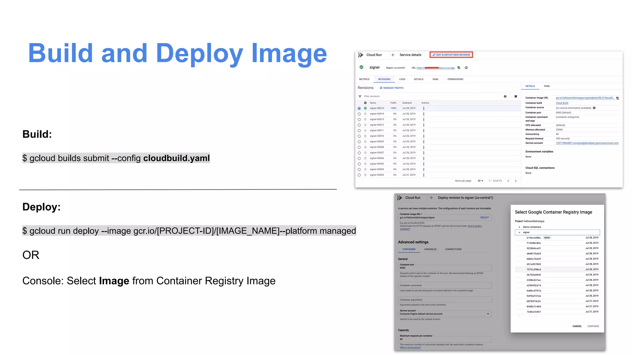
Task: Select the signer-00003 revision radio button
Action: point(359,175)
